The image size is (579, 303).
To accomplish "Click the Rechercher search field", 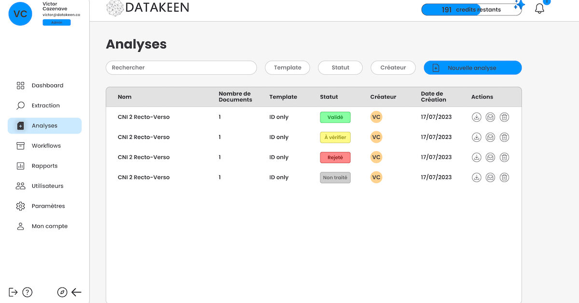I will pyautogui.click(x=181, y=68).
